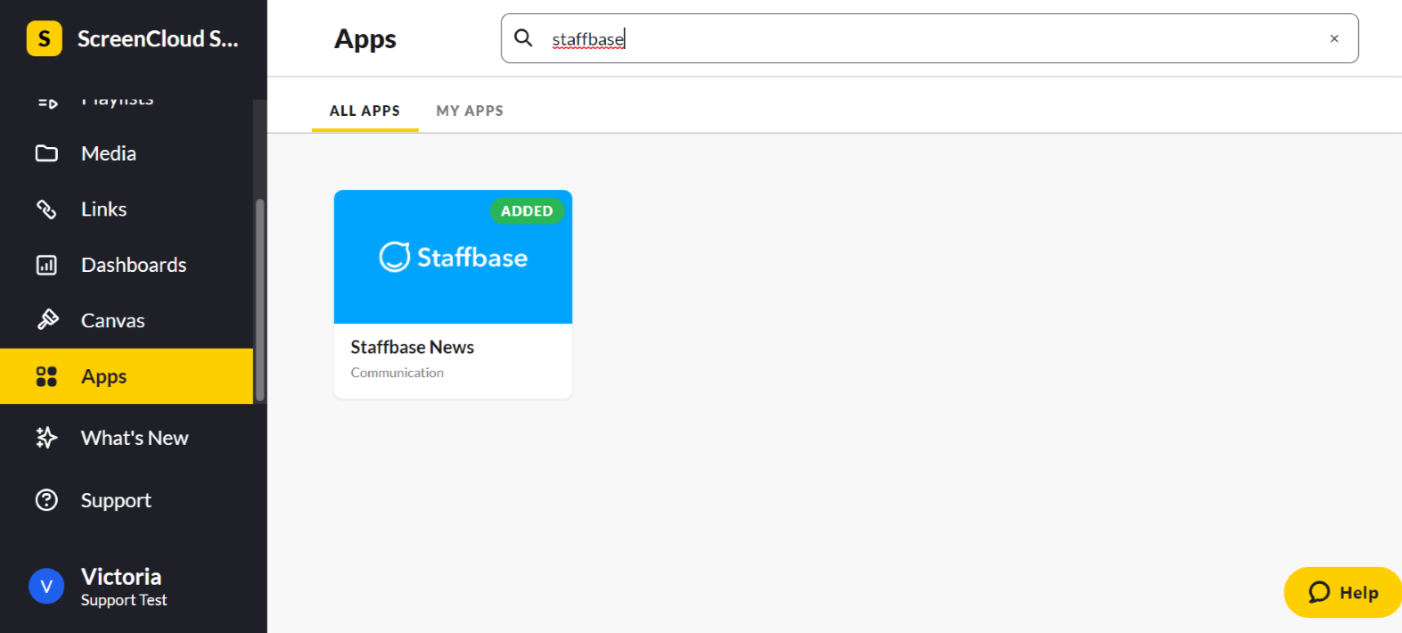Click the magnifier search icon in the search bar
The height and width of the screenshot is (633, 1402).
coord(524,38)
